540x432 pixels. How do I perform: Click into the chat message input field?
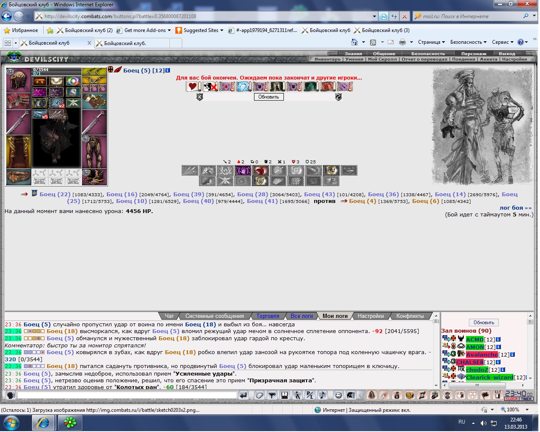tap(127, 395)
